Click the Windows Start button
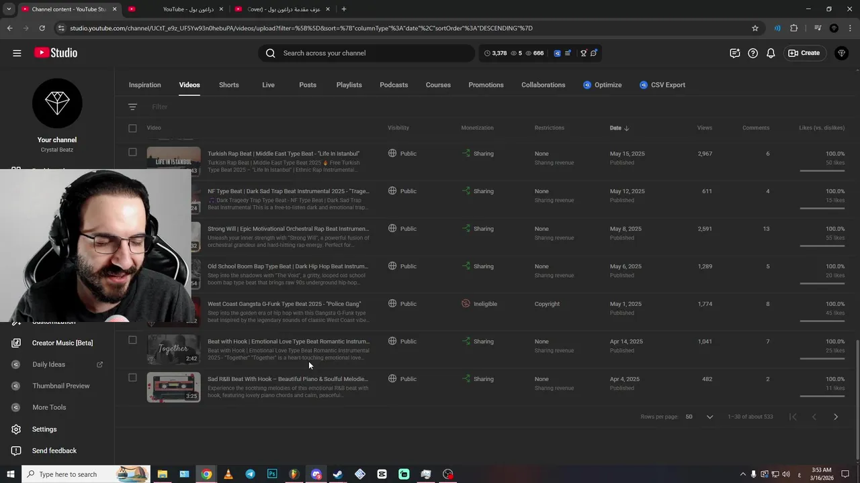This screenshot has height=483, width=860. pyautogui.click(x=10, y=474)
